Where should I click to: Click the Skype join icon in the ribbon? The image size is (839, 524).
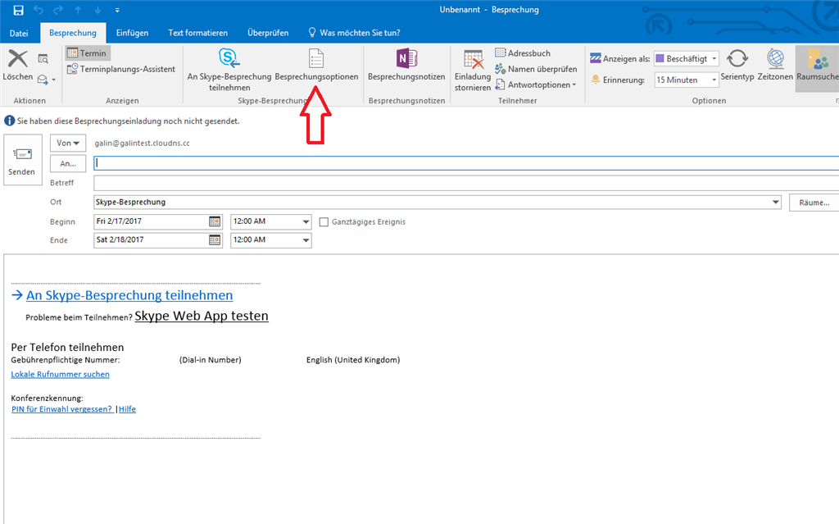coord(229,70)
